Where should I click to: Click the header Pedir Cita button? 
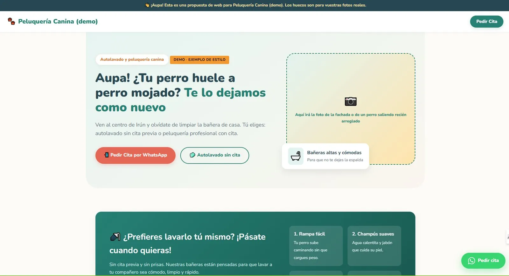tap(486, 22)
